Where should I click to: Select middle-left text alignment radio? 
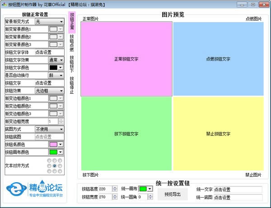(49, 166)
